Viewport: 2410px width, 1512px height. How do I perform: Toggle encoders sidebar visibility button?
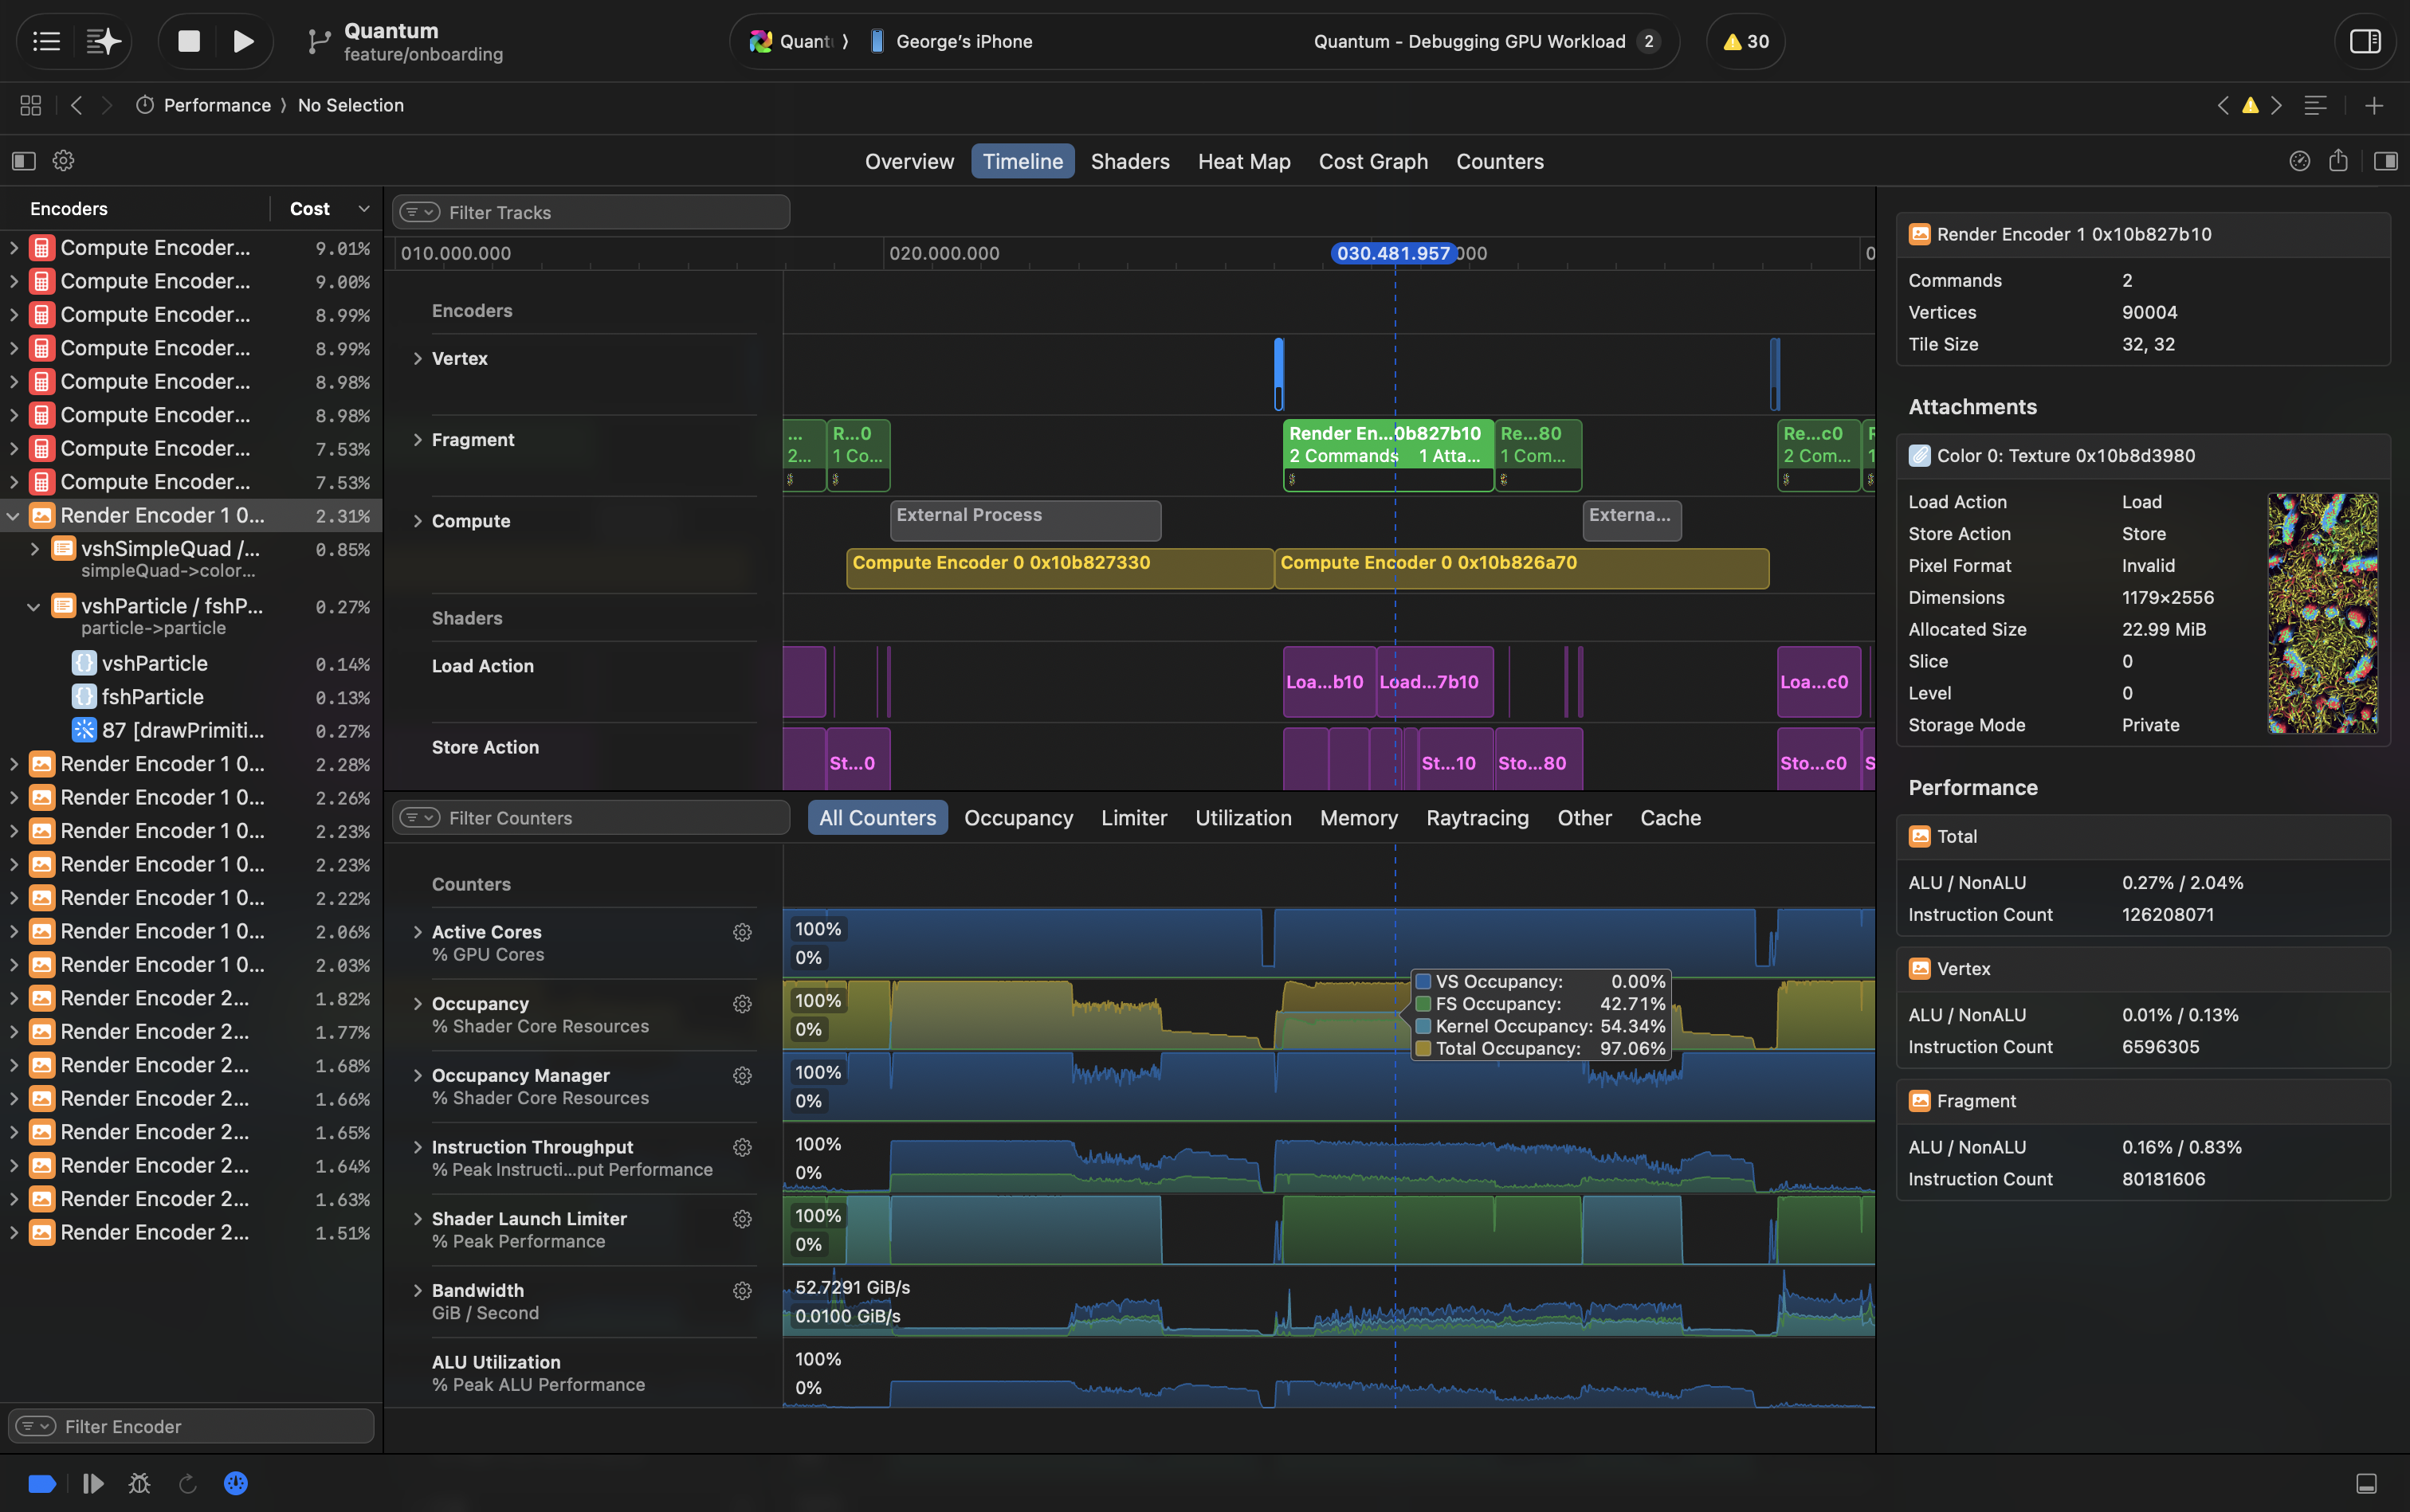[x=24, y=161]
